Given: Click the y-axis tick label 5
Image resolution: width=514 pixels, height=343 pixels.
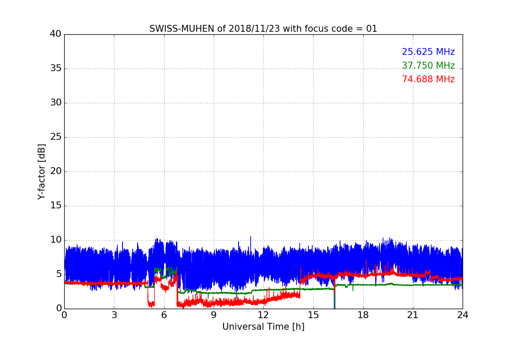Looking at the screenshot, I should (x=58, y=274).
